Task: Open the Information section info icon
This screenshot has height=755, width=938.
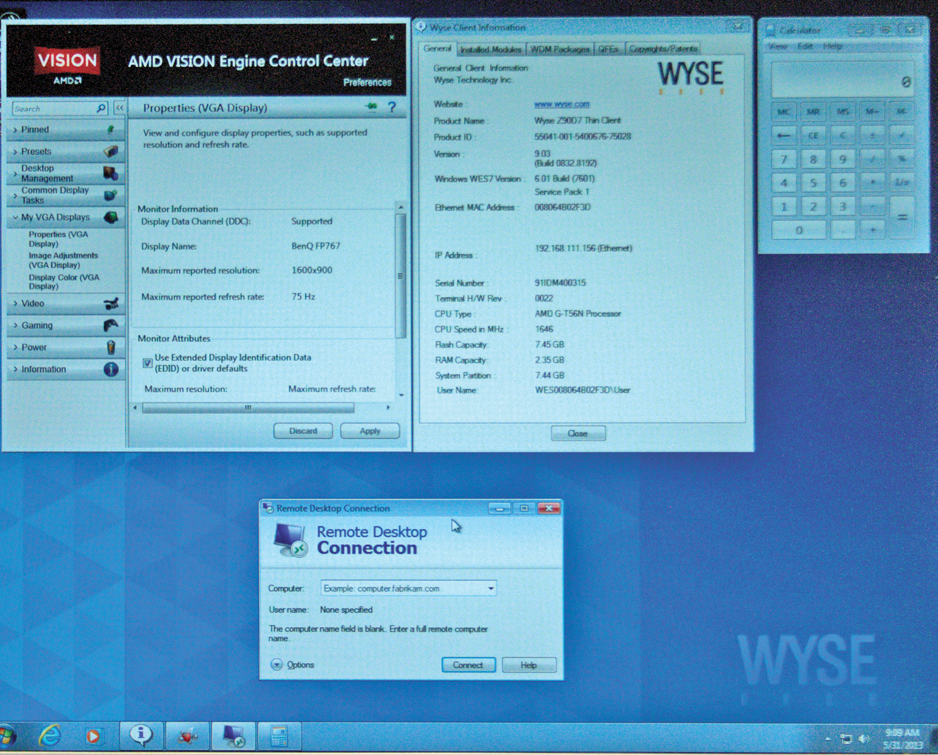Action: (112, 369)
